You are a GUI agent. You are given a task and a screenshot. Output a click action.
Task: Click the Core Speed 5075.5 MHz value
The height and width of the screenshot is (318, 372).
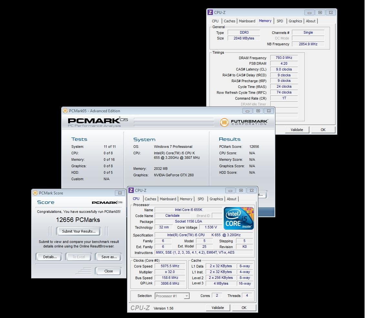click(170, 266)
